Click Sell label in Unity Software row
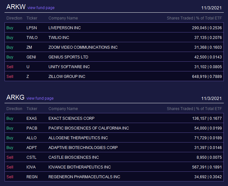This screenshot has width=228, height=186. pos(10,67)
